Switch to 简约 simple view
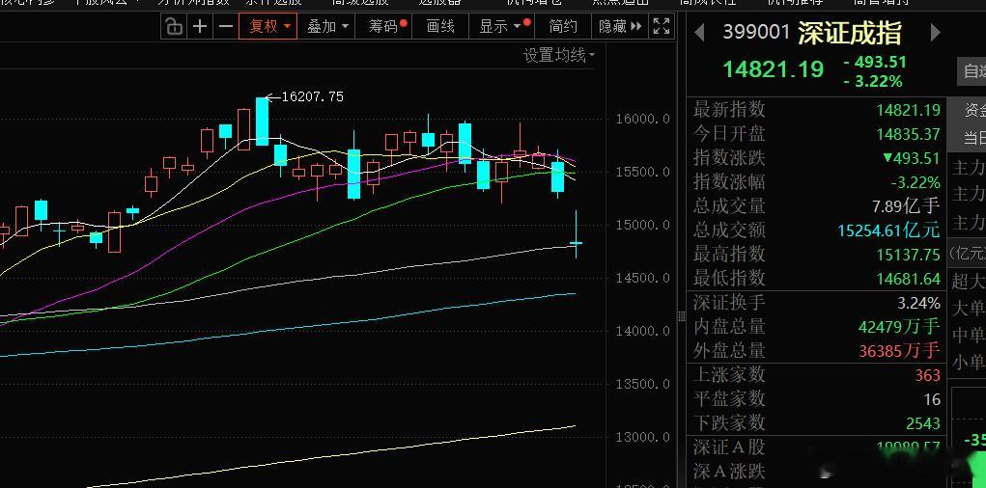The width and height of the screenshot is (986, 488). point(563,26)
